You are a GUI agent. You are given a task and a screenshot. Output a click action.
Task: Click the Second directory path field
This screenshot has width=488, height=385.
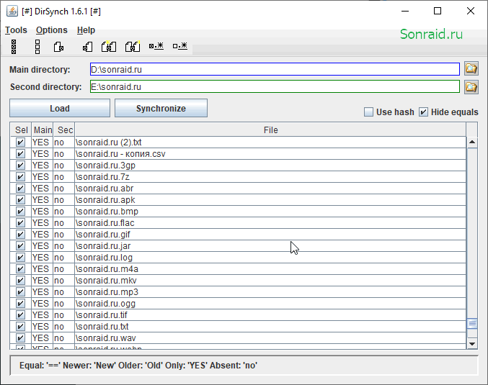coord(275,86)
